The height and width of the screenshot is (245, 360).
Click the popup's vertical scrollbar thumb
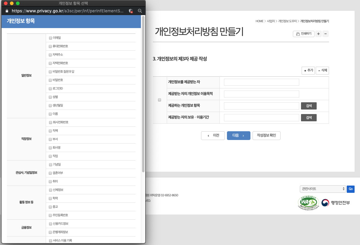pos(143,94)
